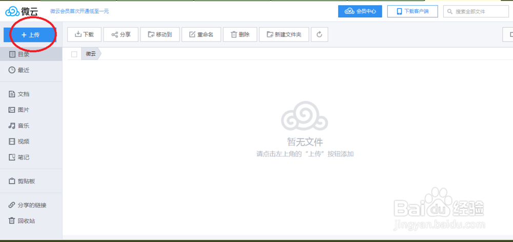
Task: Open 会员中心 member center
Action: 360,11
